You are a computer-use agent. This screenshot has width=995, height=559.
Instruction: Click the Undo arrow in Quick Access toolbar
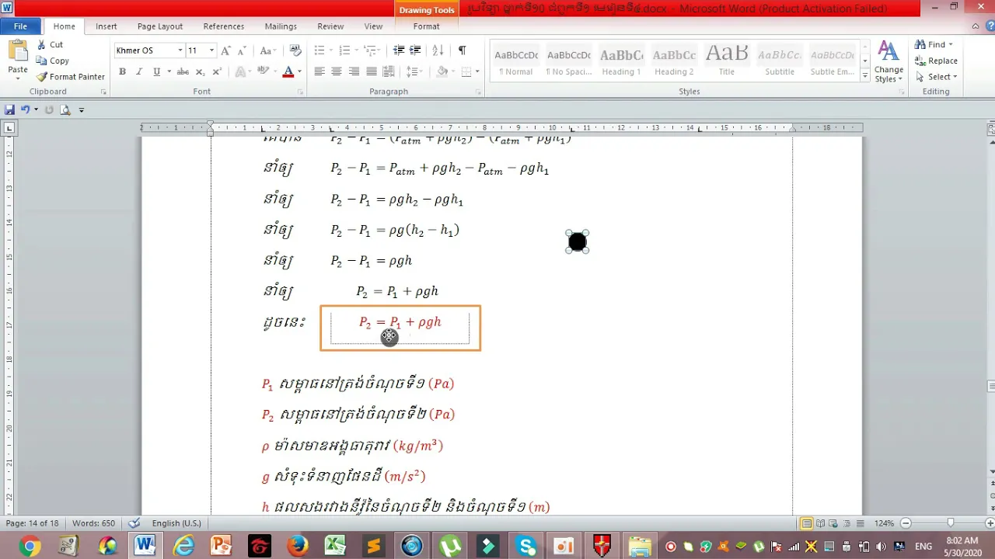coord(25,109)
